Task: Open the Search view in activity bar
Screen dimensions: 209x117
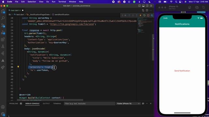Action: tap(3, 18)
